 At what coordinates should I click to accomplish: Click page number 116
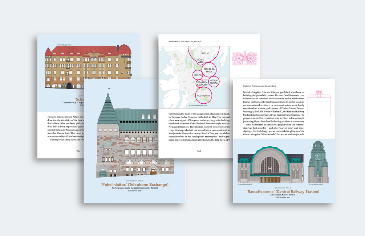coord(78,151)
